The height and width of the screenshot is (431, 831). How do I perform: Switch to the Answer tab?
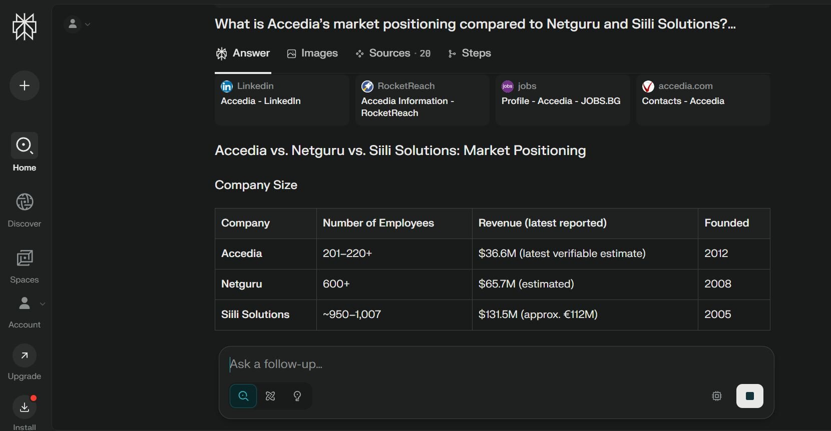[243, 53]
